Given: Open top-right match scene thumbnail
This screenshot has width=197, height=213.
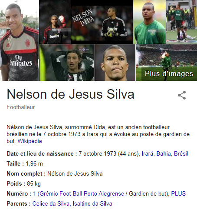Looking at the screenshot, I should [x=182, y=22].
